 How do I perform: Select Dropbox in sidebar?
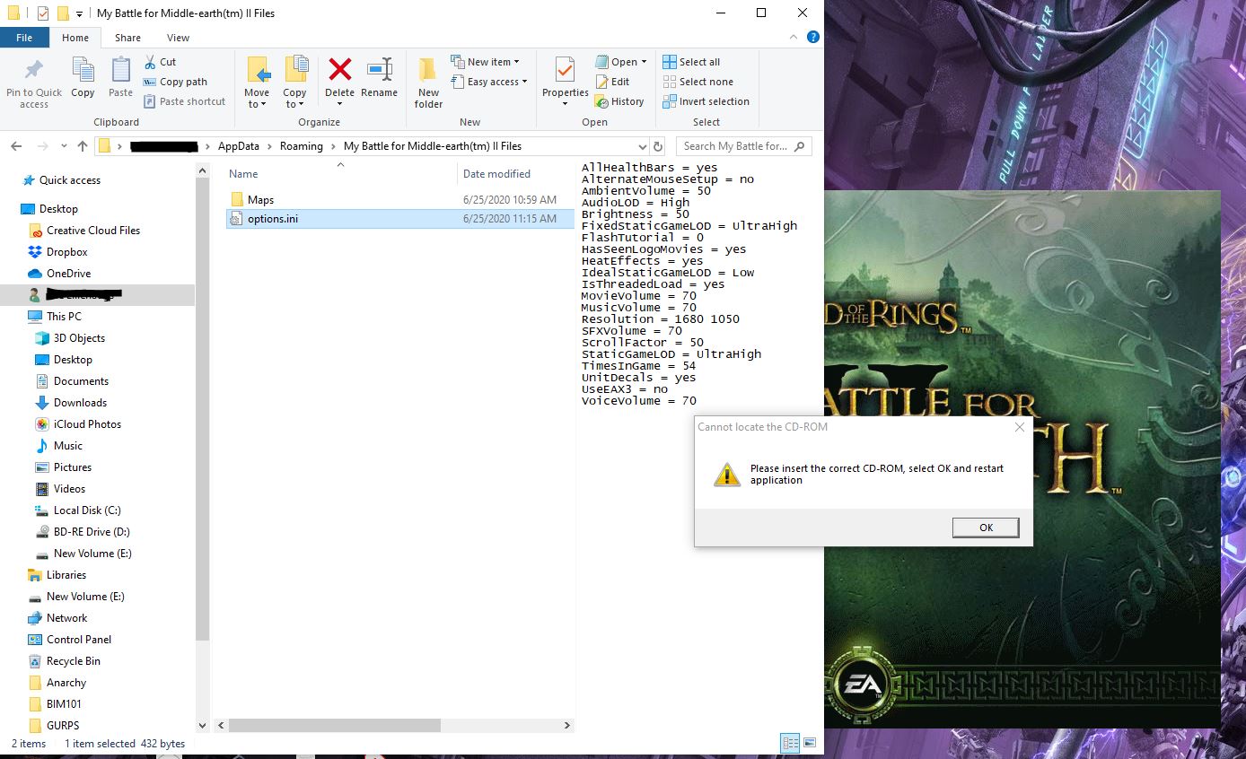pyautogui.click(x=67, y=252)
